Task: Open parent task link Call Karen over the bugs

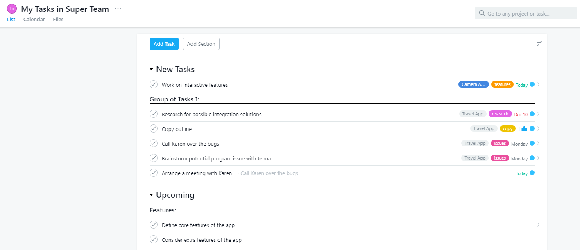Action: 268,173
